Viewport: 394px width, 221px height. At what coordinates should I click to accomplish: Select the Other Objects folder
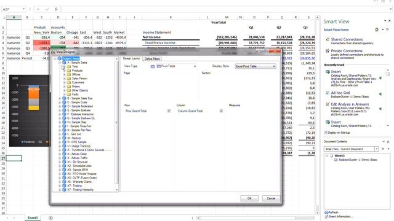(80, 90)
